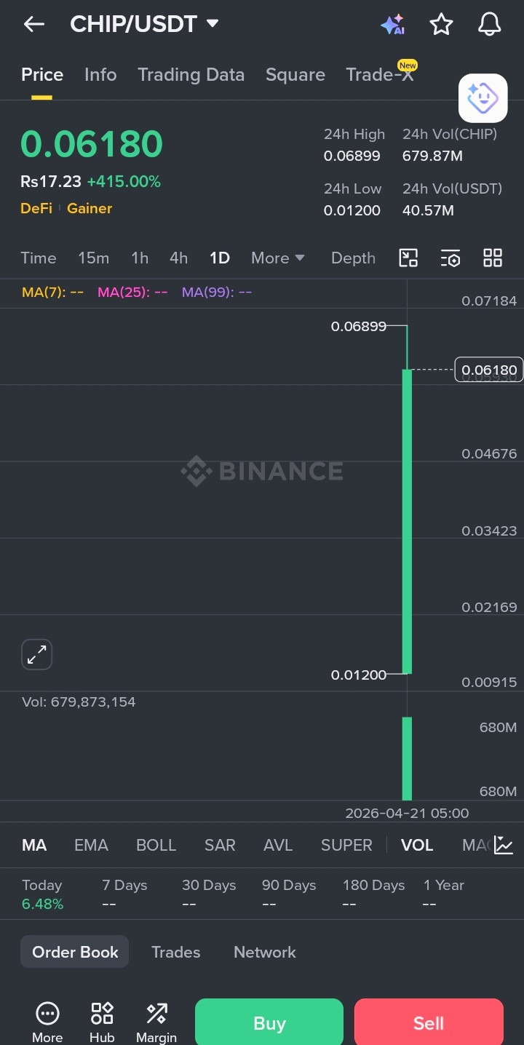Open the chart drawing tools icon

[x=408, y=258]
